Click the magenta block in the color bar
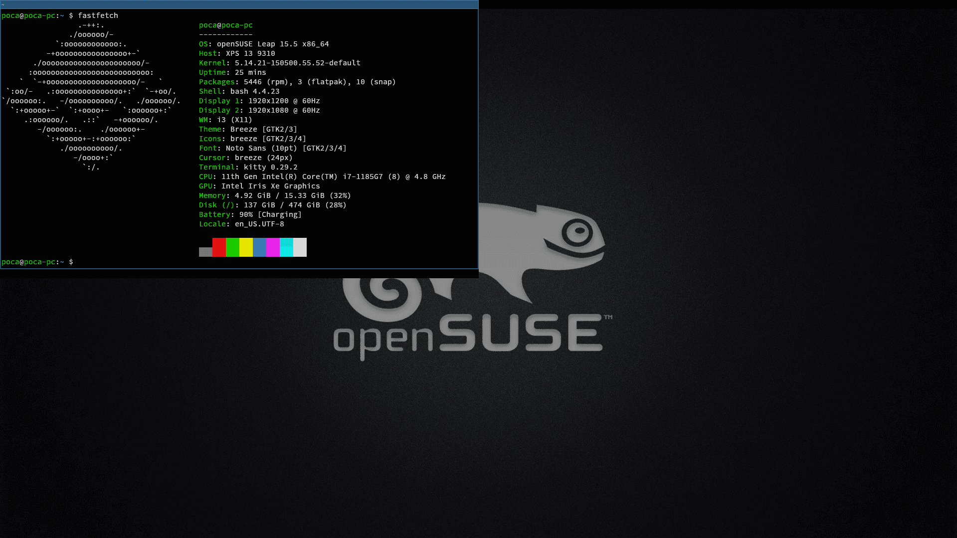957x538 pixels. point(273,247)
